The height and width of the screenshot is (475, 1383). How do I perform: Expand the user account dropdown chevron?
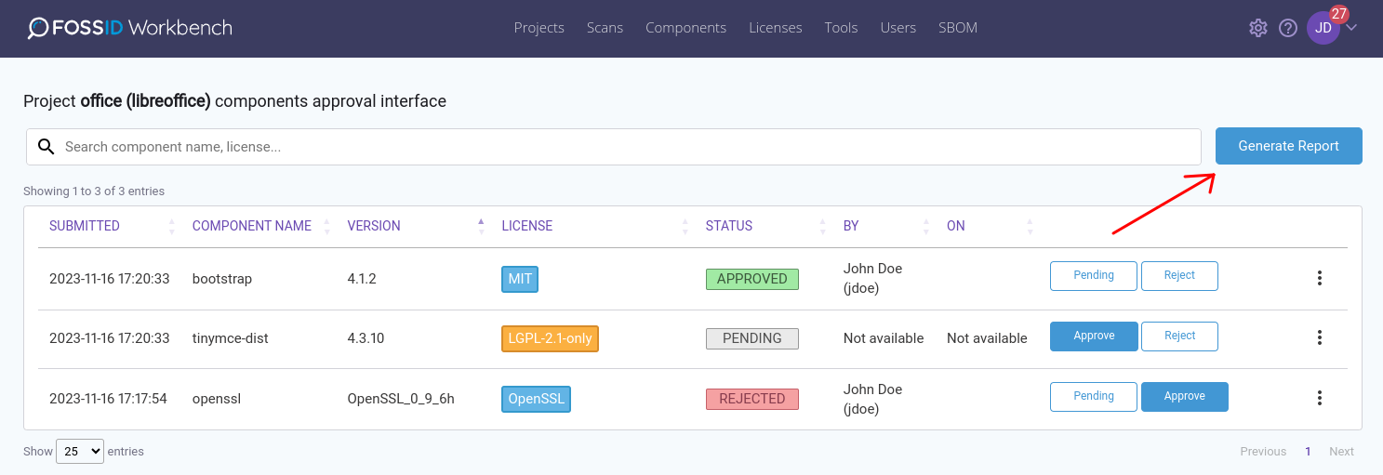(1351, 28)
